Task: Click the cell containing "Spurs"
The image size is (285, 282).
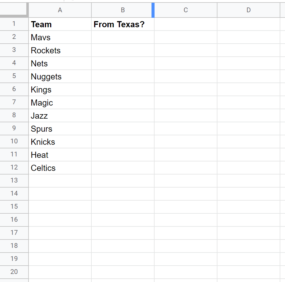Action: 60,129
